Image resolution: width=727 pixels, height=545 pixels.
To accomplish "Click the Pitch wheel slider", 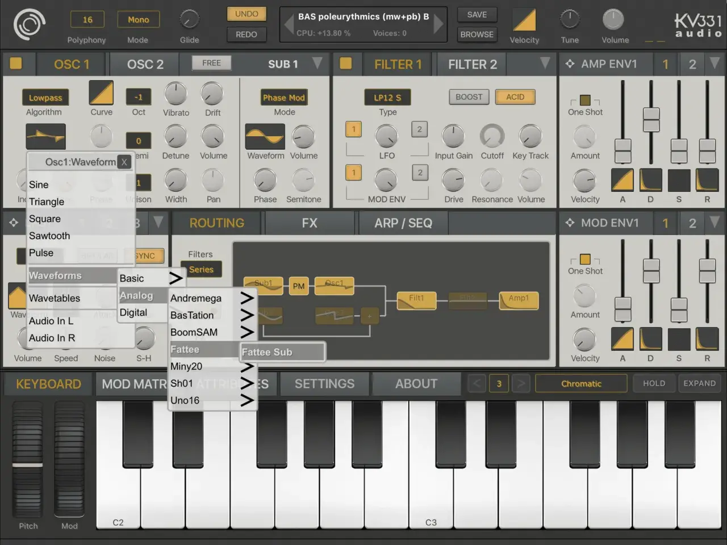I will click(x=27, y=459).
